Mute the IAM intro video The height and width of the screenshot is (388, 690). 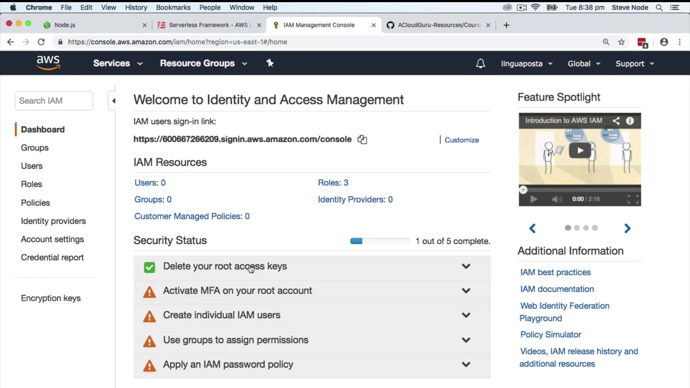click(557, 199)
